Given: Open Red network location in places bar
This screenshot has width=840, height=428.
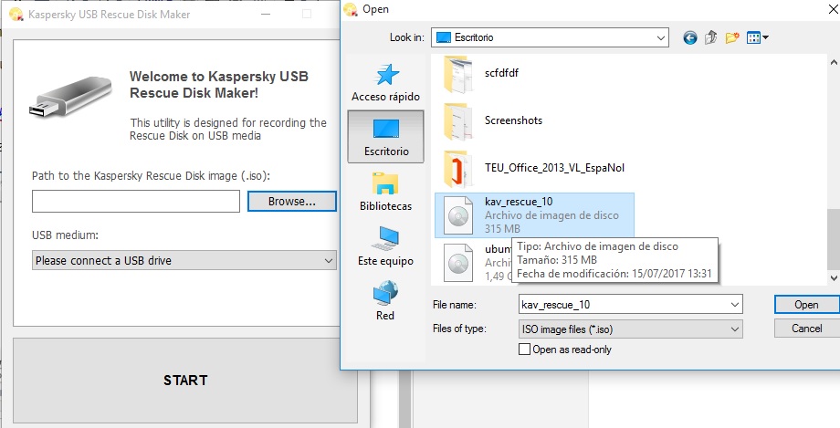Looking at the screenshot, I should 385,301.
